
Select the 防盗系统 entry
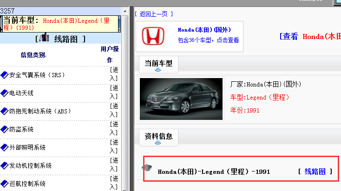pos(21,130)
